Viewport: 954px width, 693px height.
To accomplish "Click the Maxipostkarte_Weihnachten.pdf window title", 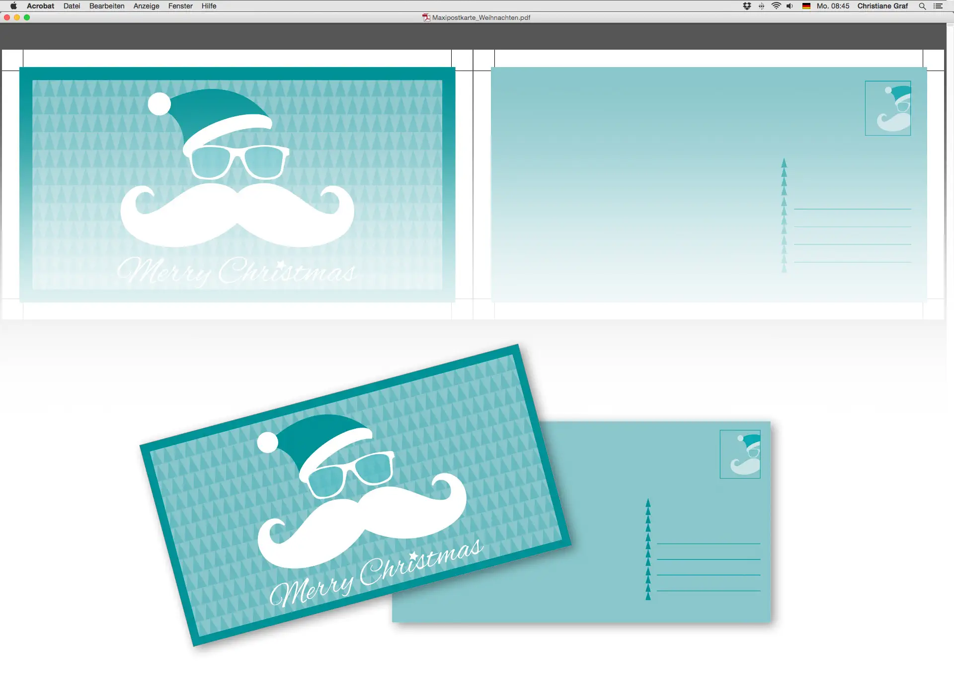I will click(481, 17).
